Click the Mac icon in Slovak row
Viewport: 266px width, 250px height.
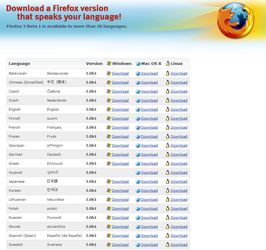point(138,227)
